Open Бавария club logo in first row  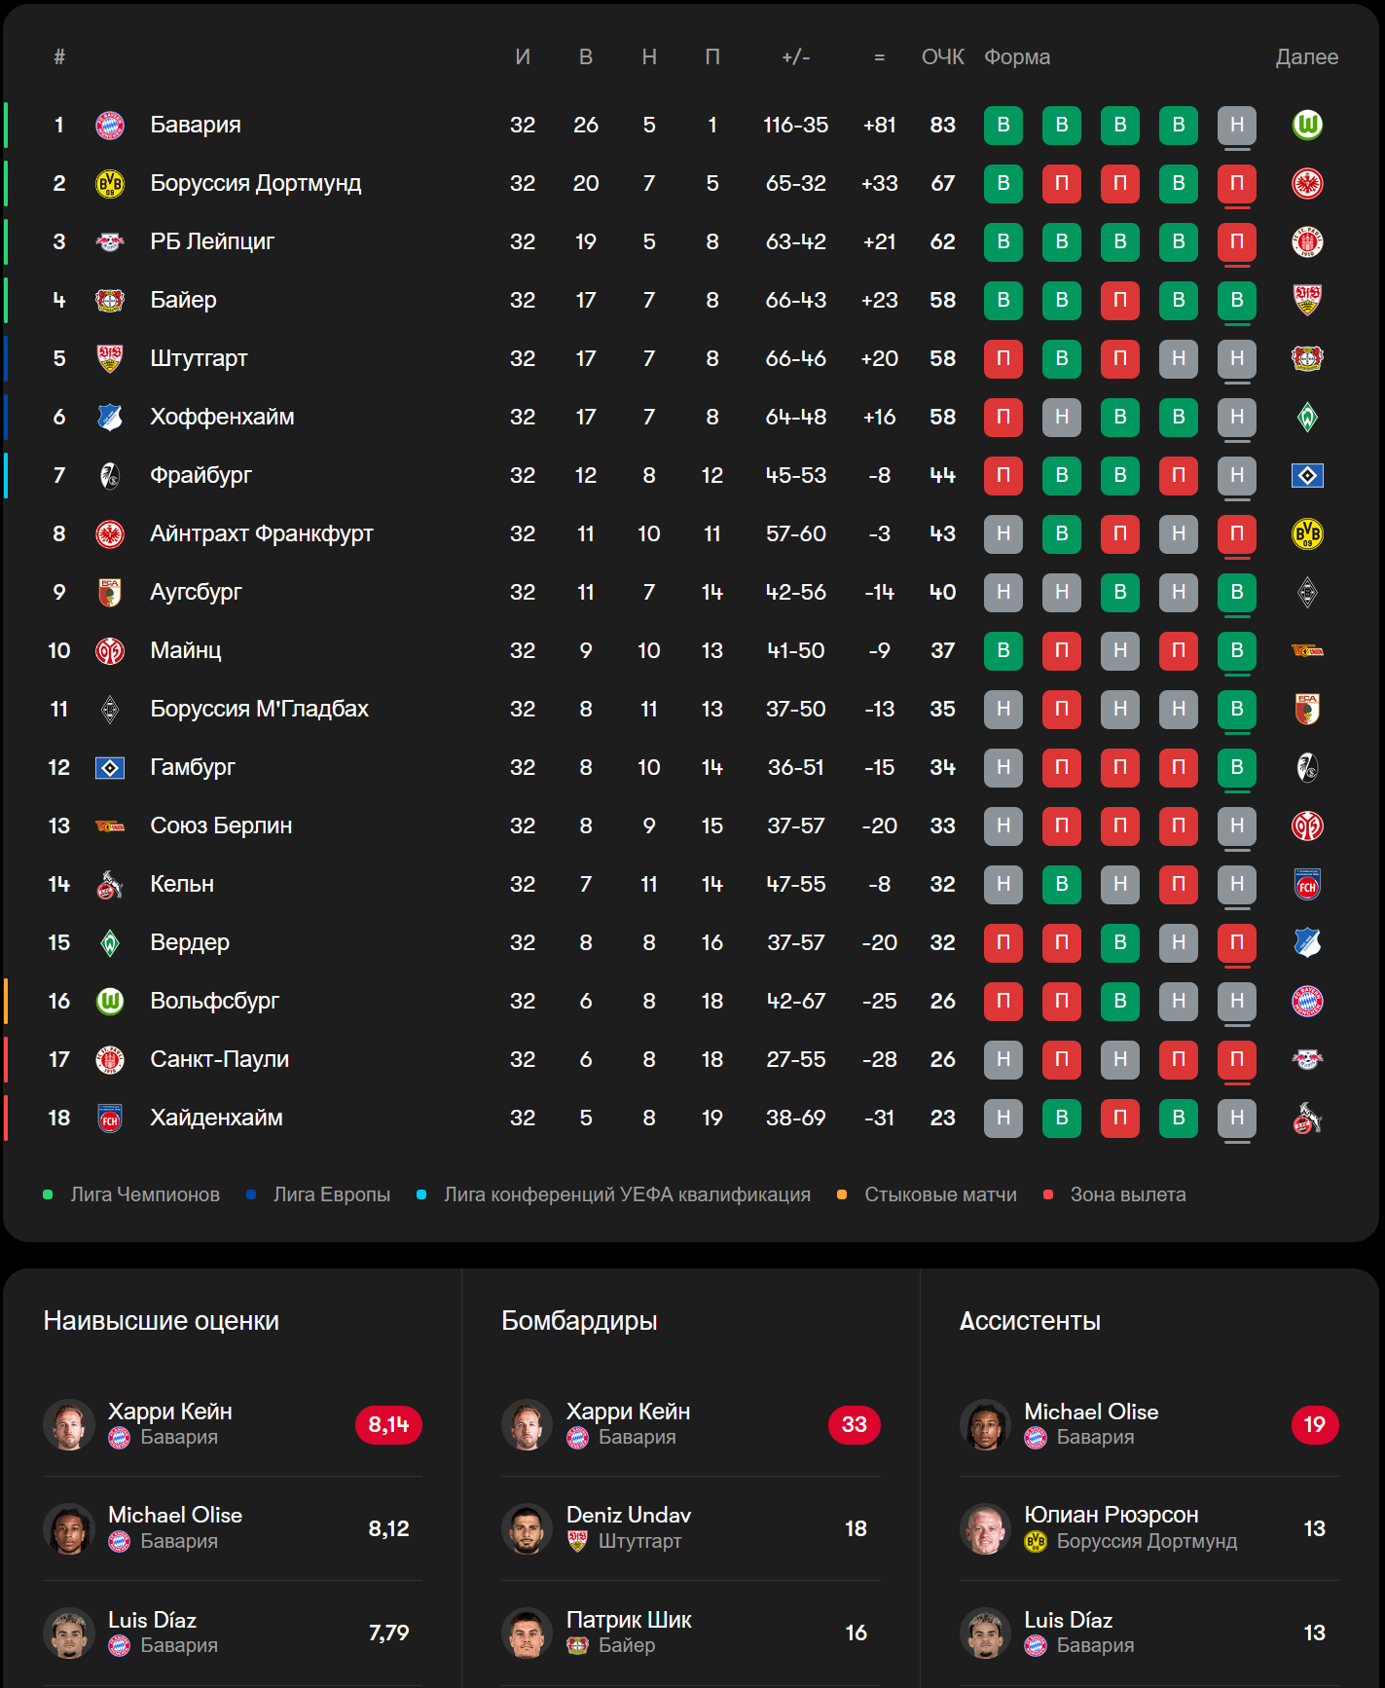click(110, 125)
